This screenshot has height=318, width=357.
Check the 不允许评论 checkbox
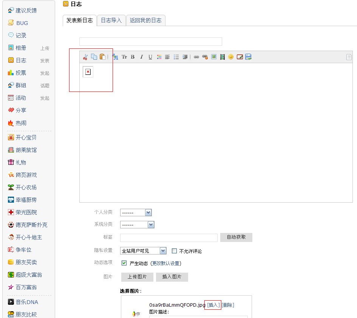[175, 251]
